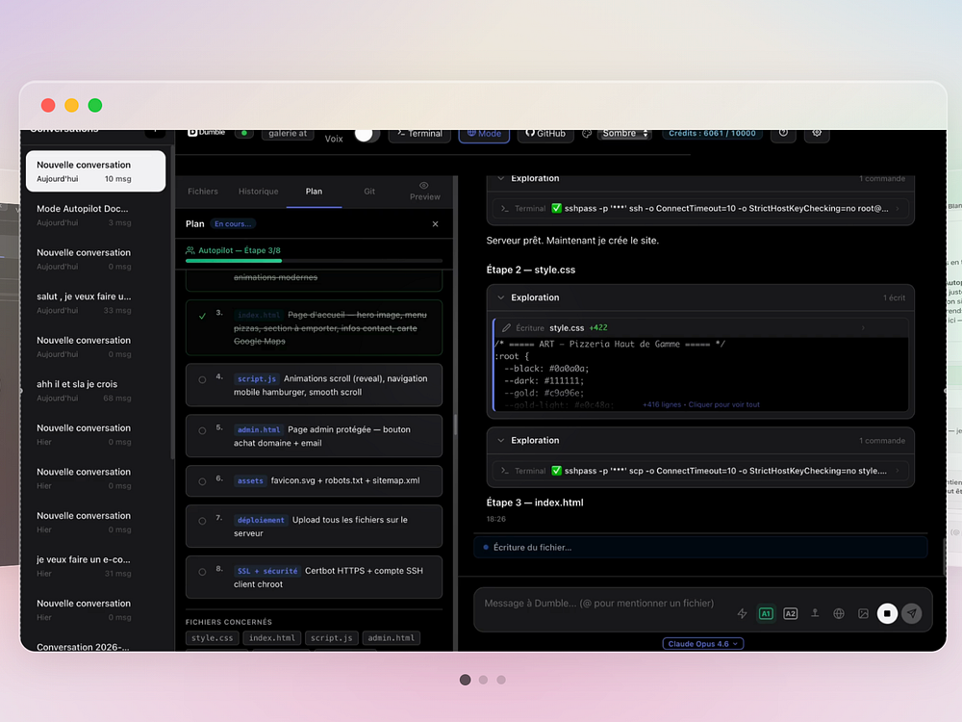
Task: Click the theme palette icon
Action: 587,133
